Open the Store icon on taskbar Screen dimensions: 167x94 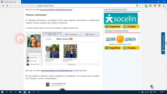(29, 92)
